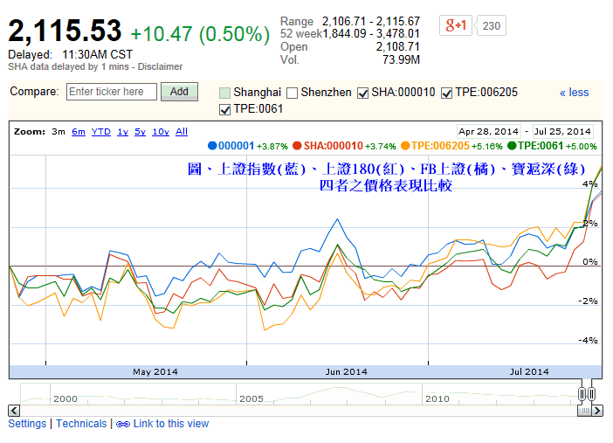Click the Jun 2014 axis label
This screenshot has width=613, height=443.
[x=347, y=371]
